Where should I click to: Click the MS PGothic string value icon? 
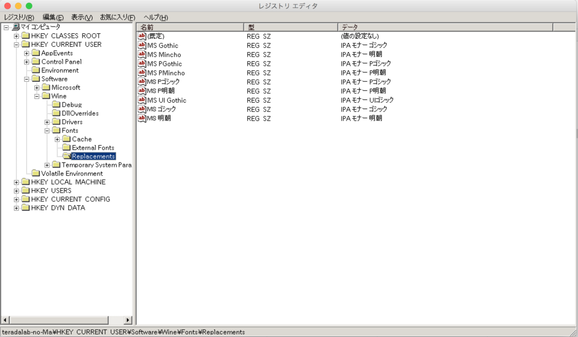point(142,63)
